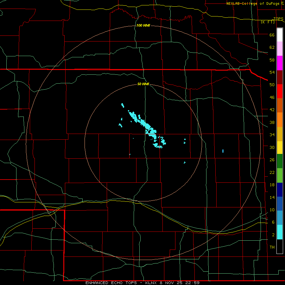Image resolution: width=285 pixels, height=285 pixels.
Task: Click the '100 NMI' range ring label
Action: coord(143,25)
